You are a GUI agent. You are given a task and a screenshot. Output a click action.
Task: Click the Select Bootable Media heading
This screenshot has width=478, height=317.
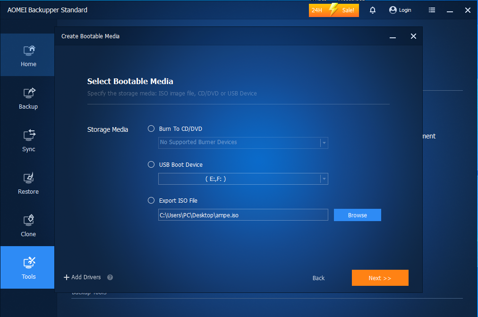(x=130, y=81)
